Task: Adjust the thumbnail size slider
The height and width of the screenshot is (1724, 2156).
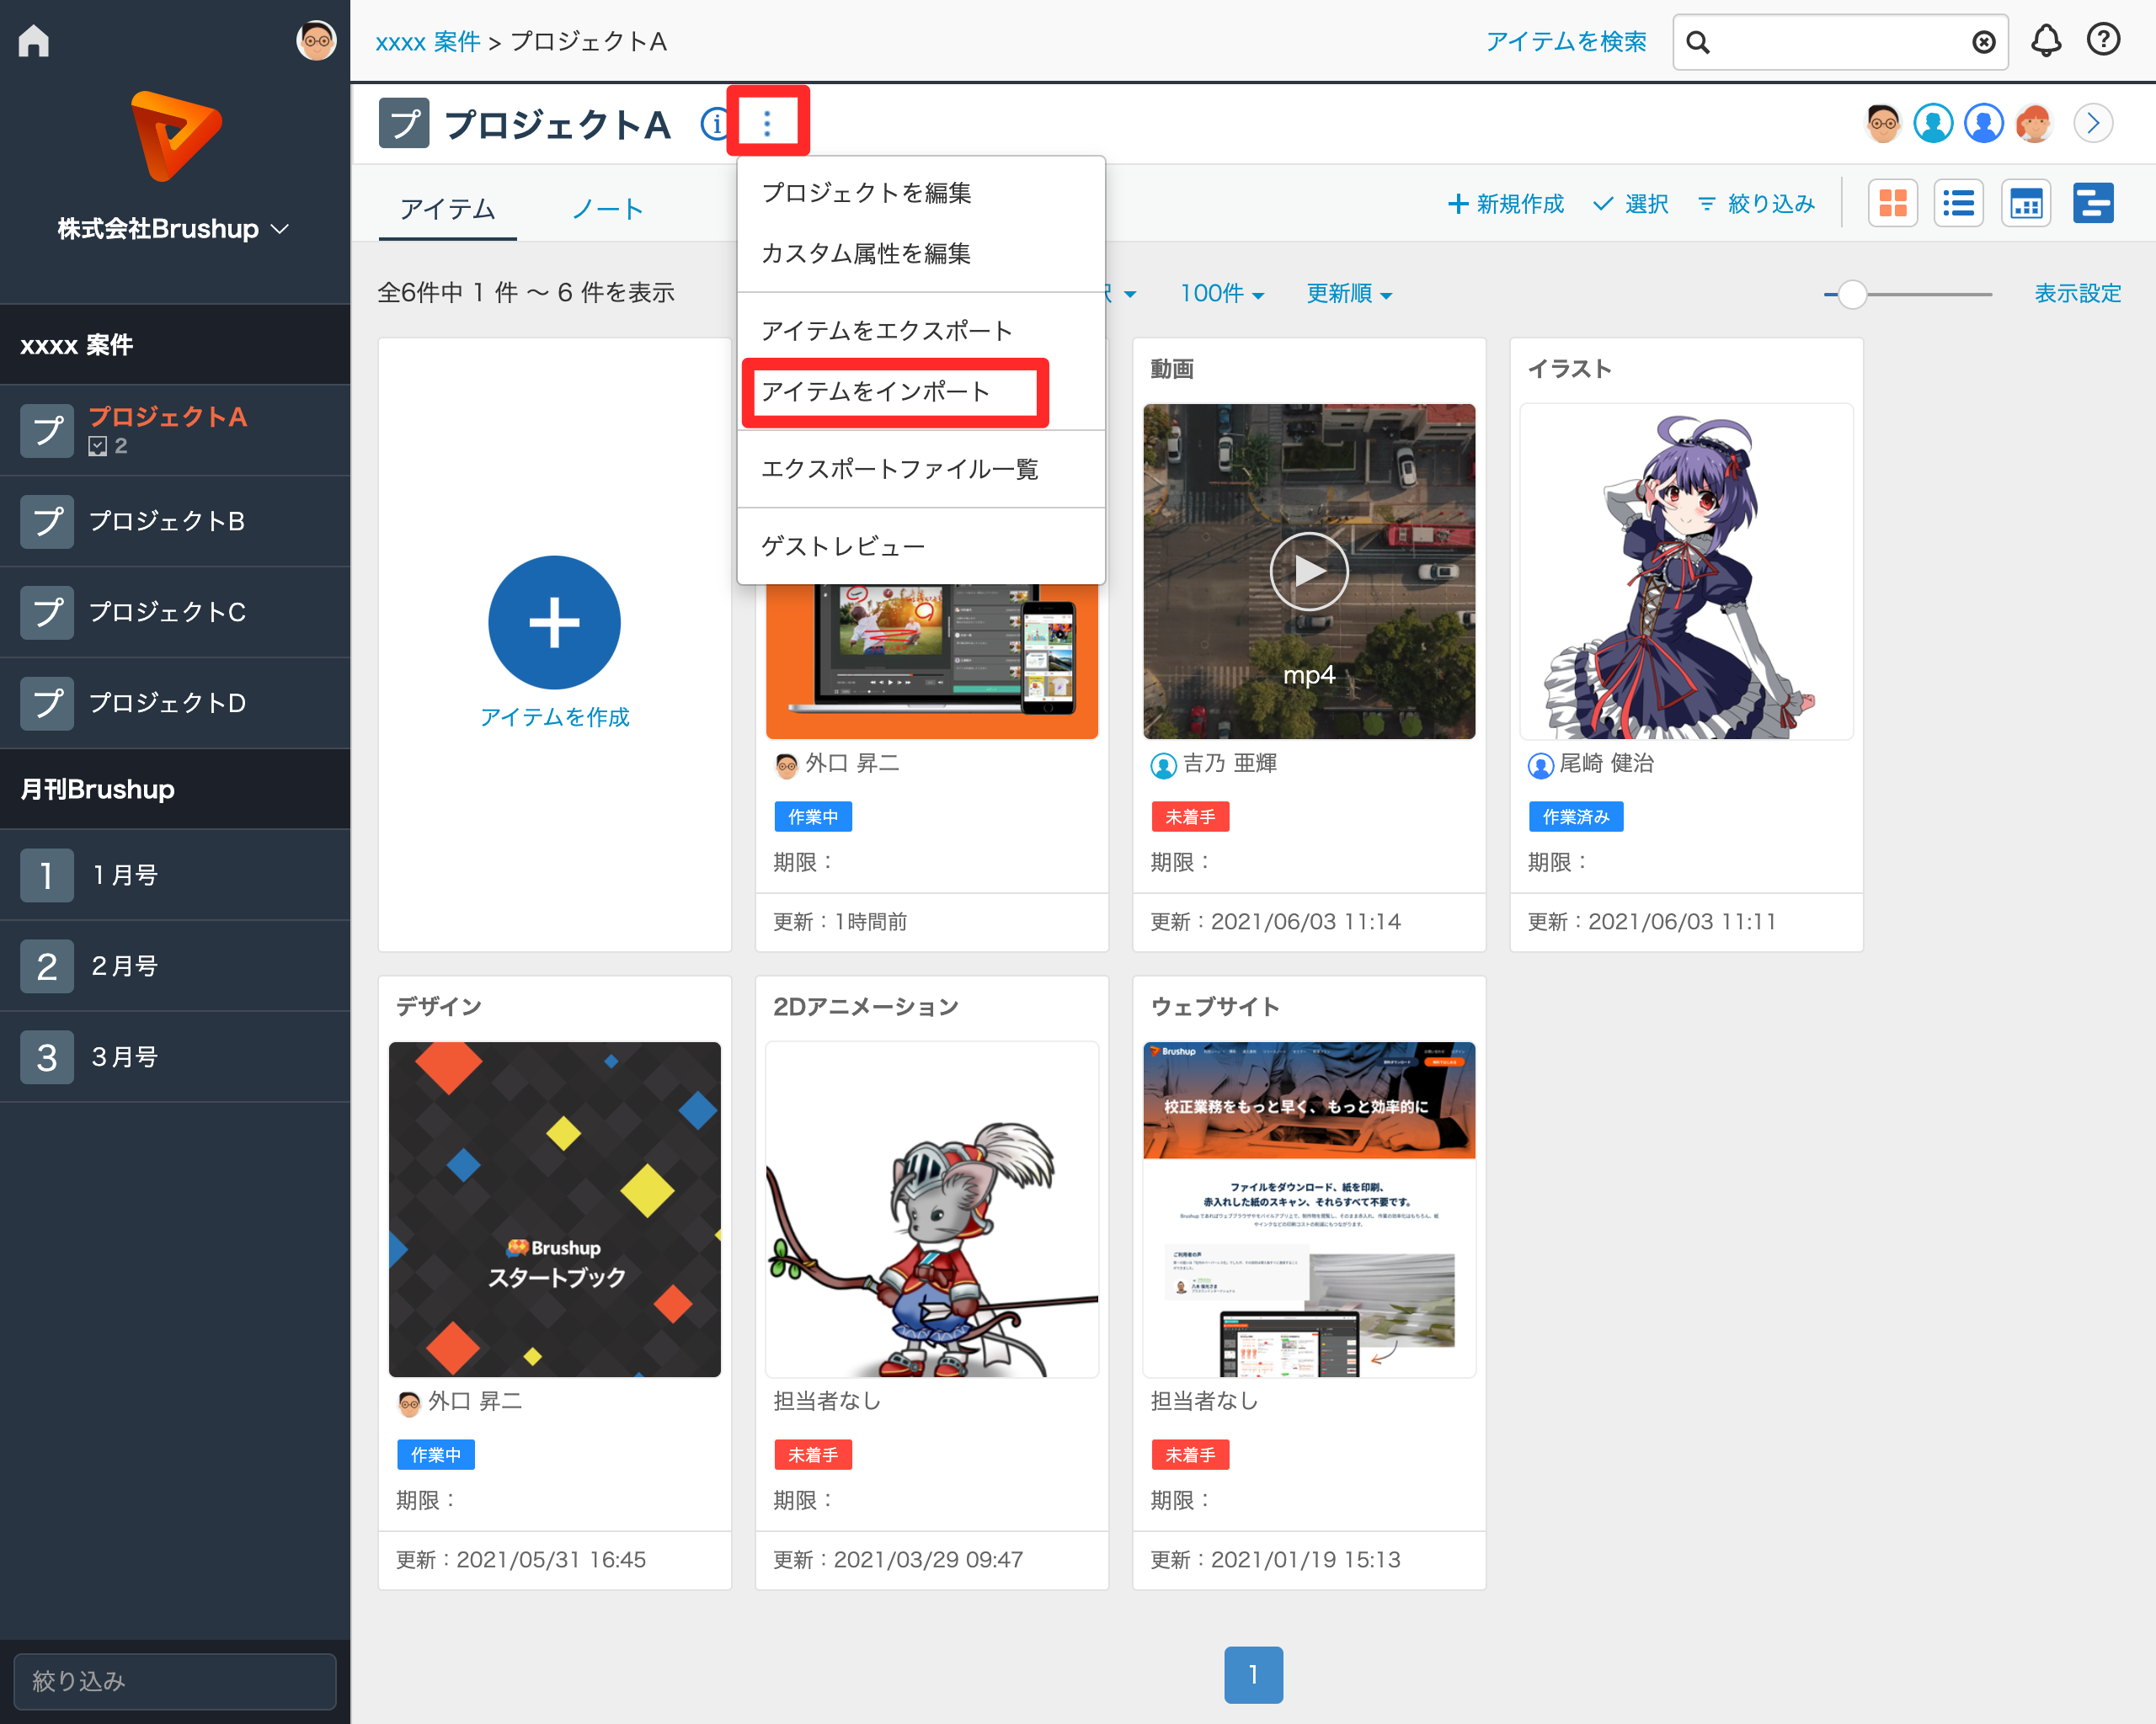Action: tap(1852, 294)
